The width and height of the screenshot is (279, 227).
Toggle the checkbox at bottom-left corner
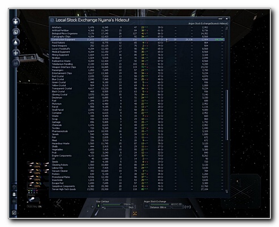coord(14,213)
